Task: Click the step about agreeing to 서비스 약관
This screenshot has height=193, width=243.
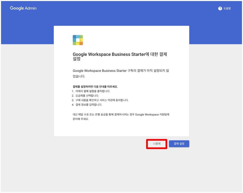Action: (x=102, y=100)
